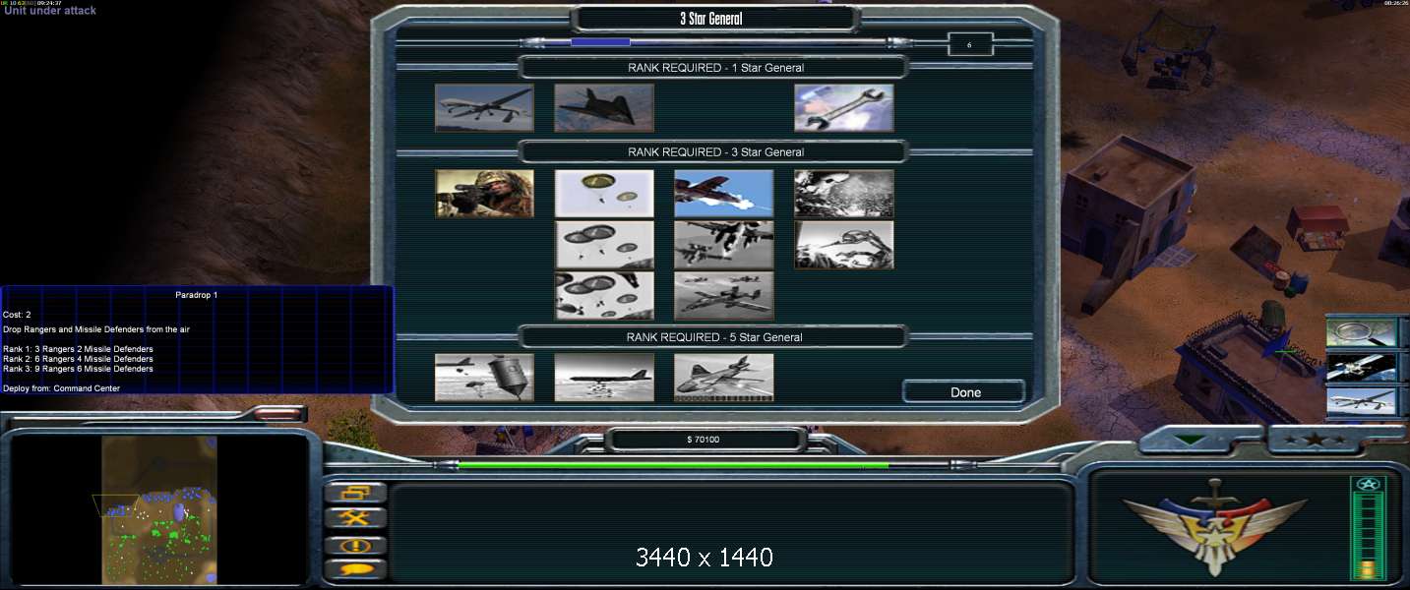Choose the colored Paradrop icon with two parachutes

point(604,194)
